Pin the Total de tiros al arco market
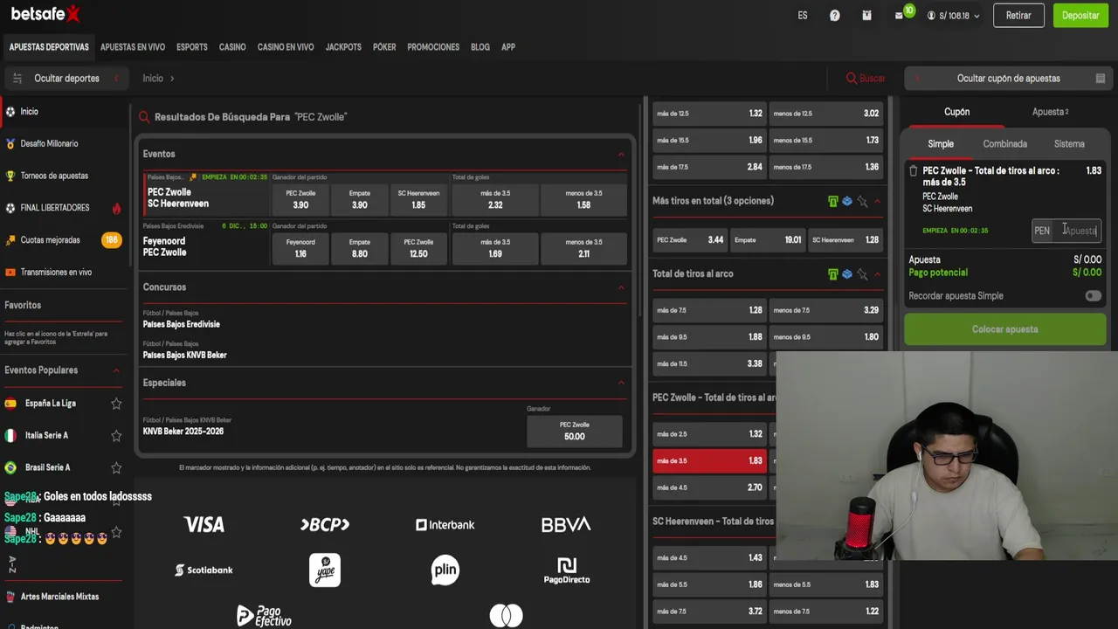This screenshot has height=629, width=1118. click(x=862, y=274)
